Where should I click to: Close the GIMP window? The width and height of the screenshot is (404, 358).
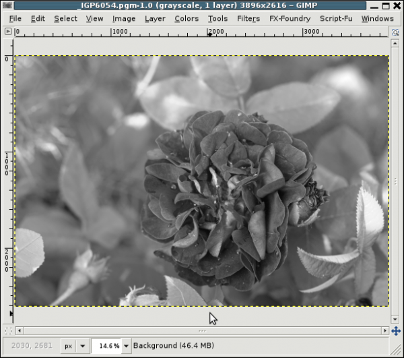point(397,5)
